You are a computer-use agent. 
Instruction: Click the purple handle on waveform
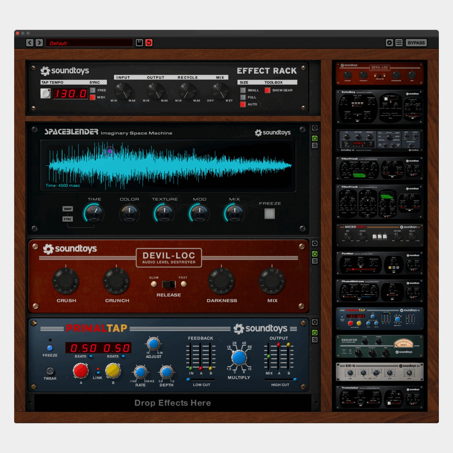pos(109,151)
